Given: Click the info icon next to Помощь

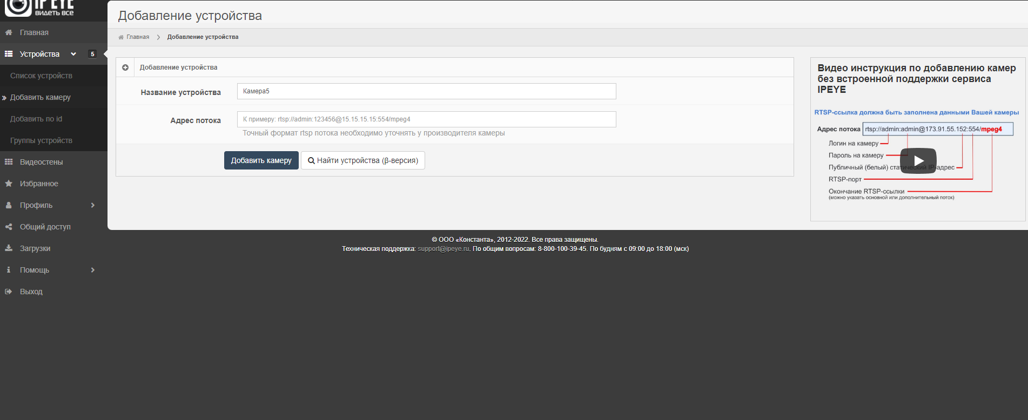Looking at the screenshot, I should pyautogui.click(x=9, y=270).
